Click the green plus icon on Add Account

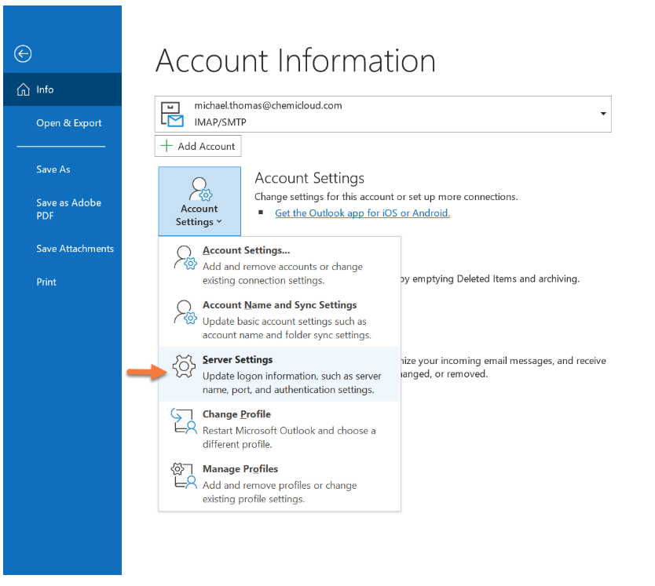click(165, 145)
